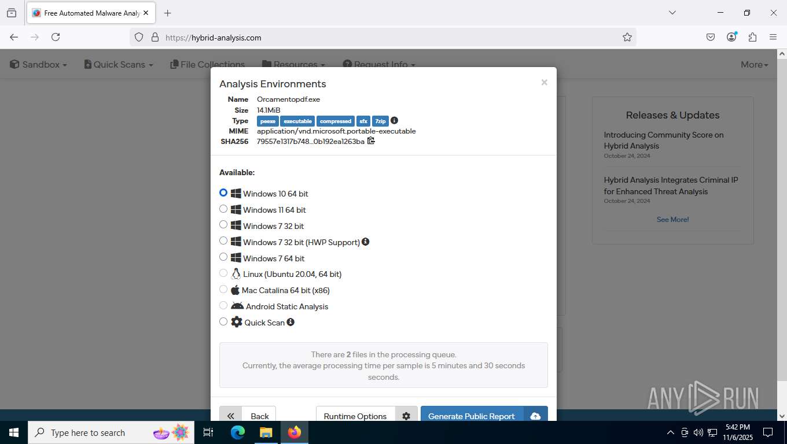The image size is (787, 444).
Task: Click the sfx type tag
Action: point(363,121)
